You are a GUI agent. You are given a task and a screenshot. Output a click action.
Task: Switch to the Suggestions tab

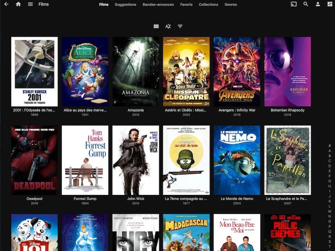[125, 5]
